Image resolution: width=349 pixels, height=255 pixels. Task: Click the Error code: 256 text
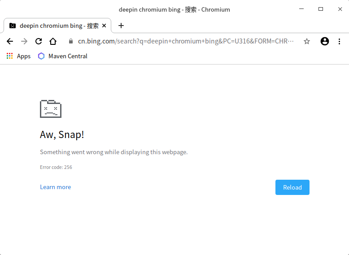pyautogui.click(x=56, y=167)
